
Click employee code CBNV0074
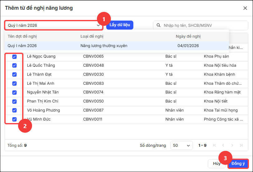pyautogui.click(x=93, y=92)
